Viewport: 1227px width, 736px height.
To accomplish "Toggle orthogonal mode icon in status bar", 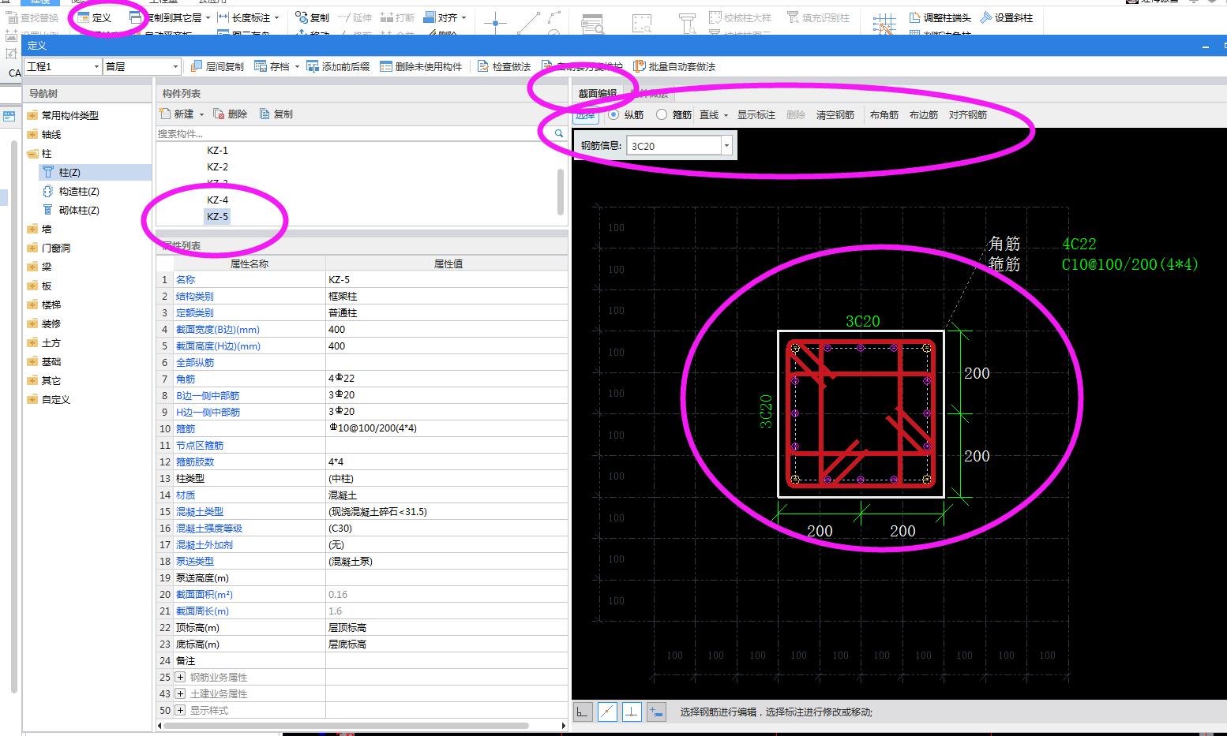I will [x=582, y=712].
